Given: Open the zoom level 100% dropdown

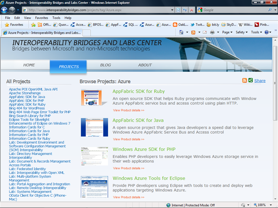Looking at the screenshot, I should [x=271, y=205].
